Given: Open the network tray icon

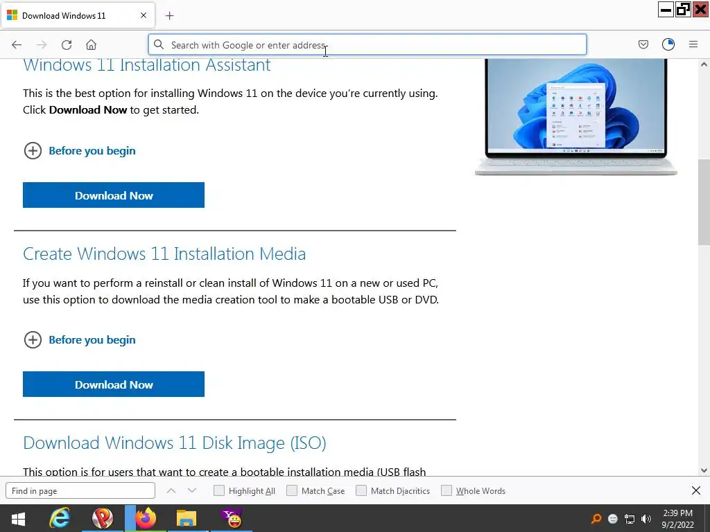Looking at the screenshot, I should point(630,519).
